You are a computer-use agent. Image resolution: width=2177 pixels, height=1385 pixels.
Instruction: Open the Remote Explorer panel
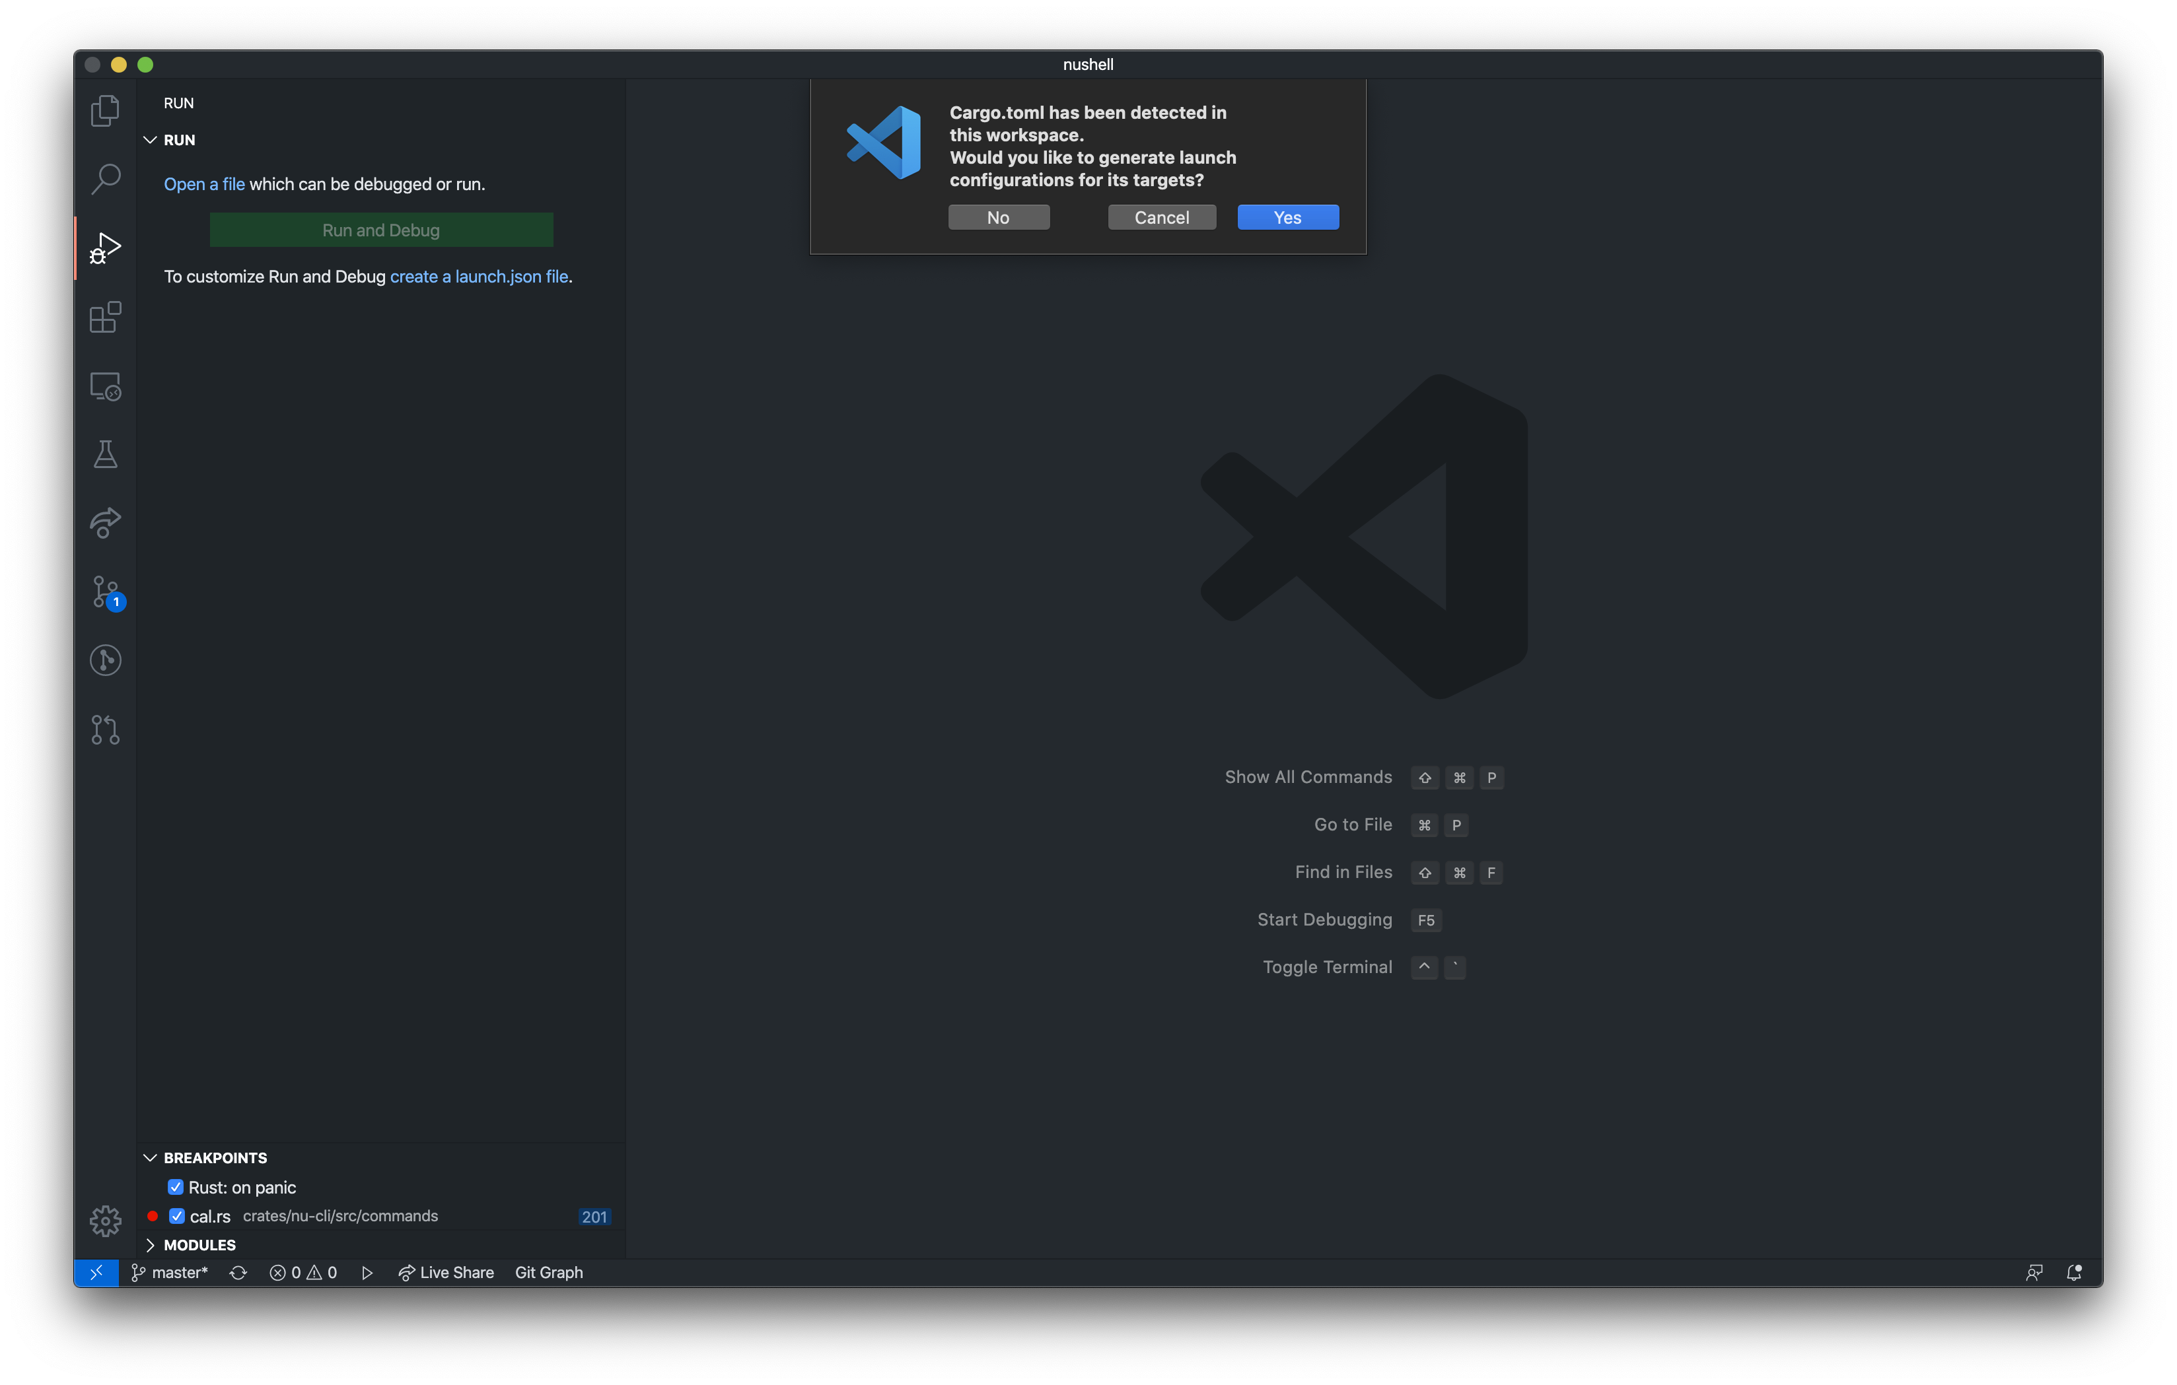click(x=105, y=386)
